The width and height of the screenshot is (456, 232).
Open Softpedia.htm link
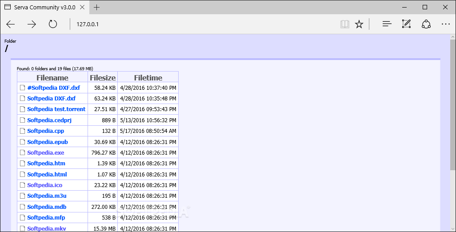click(46, 164)
